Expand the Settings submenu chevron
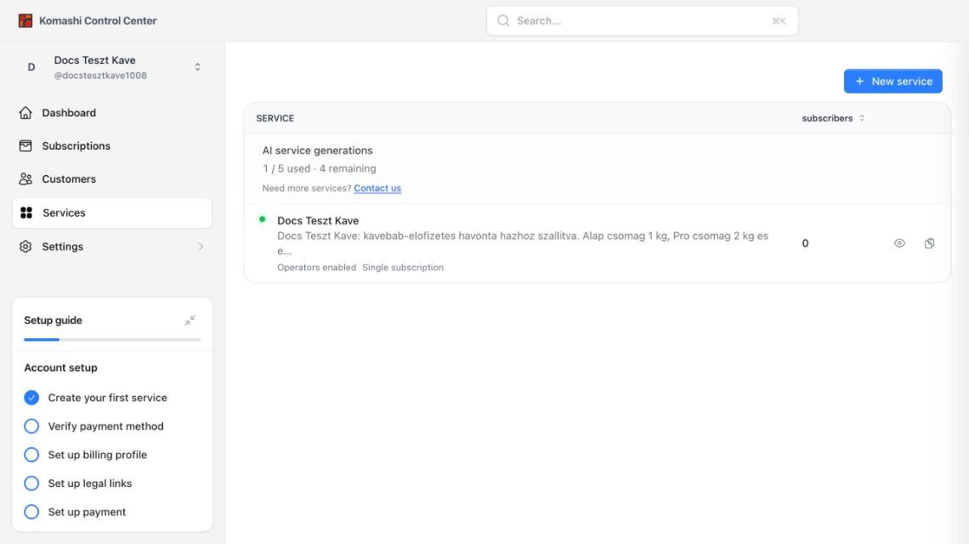Viewport: 969px width, 544px height. point(201,246)
